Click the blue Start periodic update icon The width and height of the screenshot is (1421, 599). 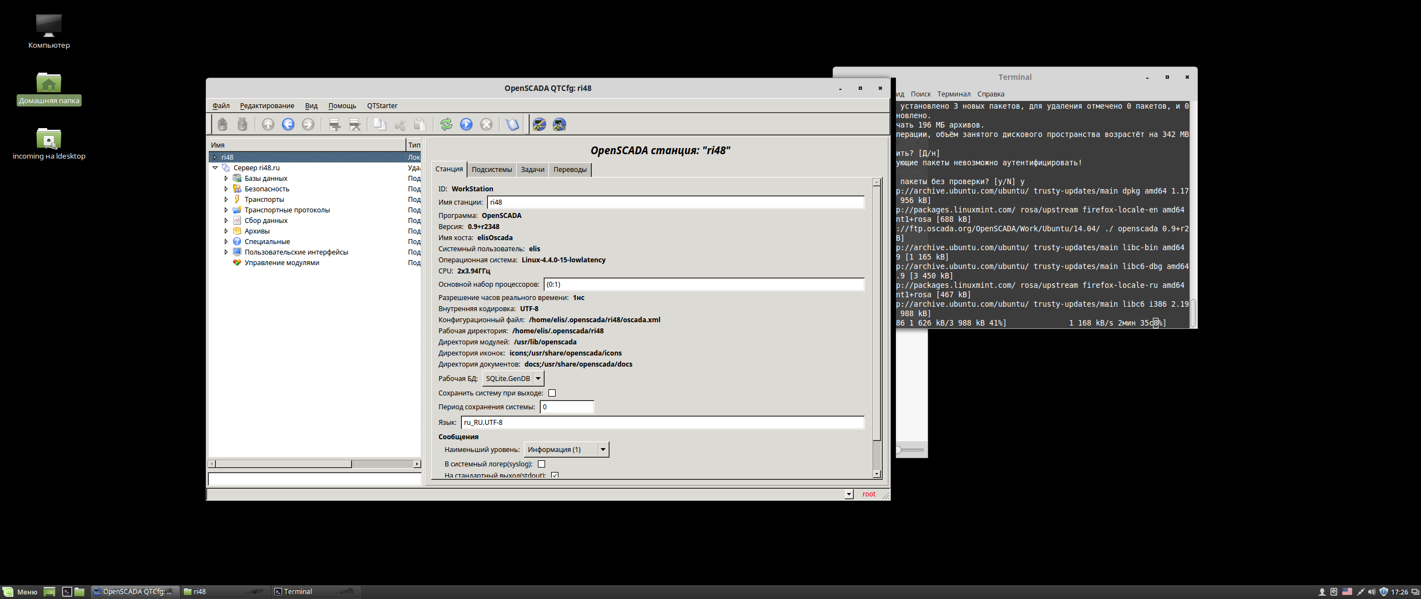[466, 124]
